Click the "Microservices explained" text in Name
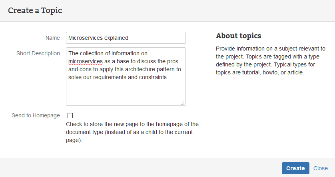This screenshot has height=177, width=335. point(98,38)
